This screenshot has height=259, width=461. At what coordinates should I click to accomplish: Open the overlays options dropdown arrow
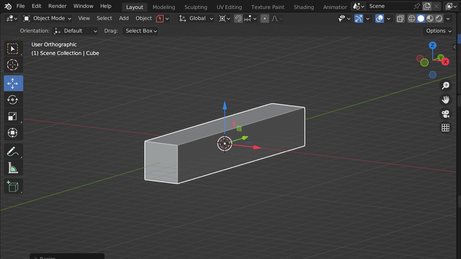coord(389,18)
